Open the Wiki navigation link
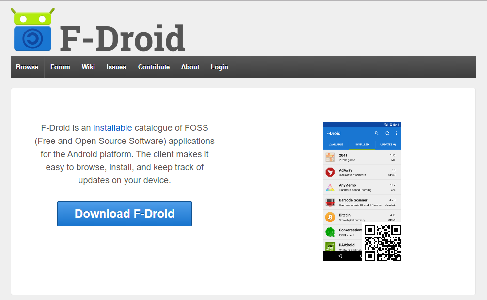 point(88,67)
